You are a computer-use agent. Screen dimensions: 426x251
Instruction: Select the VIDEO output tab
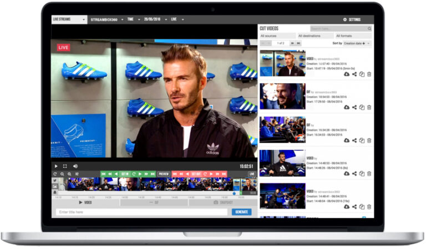85,203
